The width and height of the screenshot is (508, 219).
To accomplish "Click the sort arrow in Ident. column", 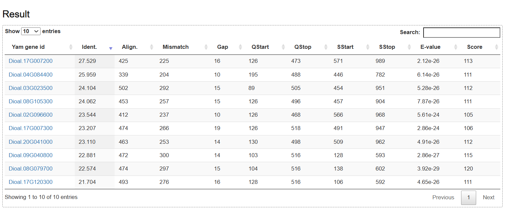I will click(x=111, y=47).
